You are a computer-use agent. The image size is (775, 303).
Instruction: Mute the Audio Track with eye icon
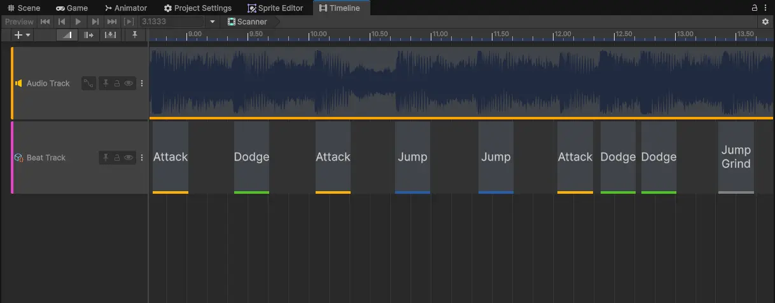pos(129,83)
